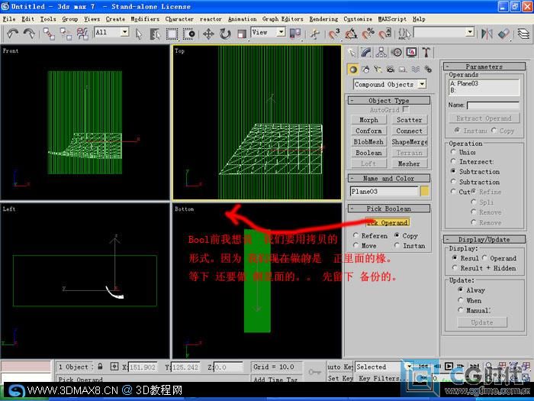Open the Graph Editors menu
Screen dimensions: 534x401
pos(282,19)
